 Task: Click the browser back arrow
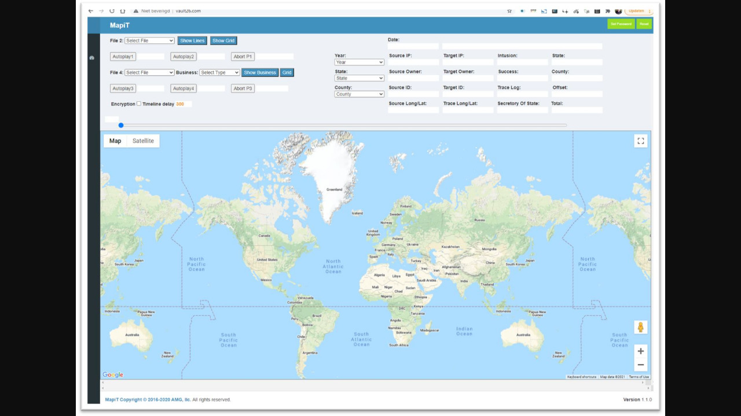click(x=91, y=11)
